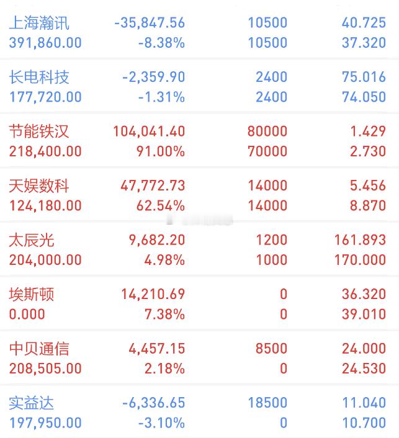Open the 太辰光 holding details
This screenshot has height=438, width=399.
200,250
